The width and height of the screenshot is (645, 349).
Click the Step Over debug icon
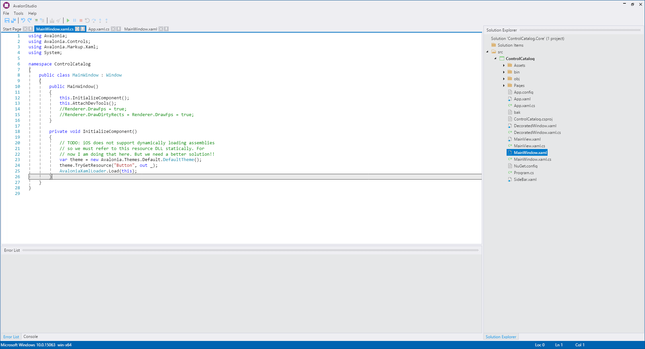94,20
